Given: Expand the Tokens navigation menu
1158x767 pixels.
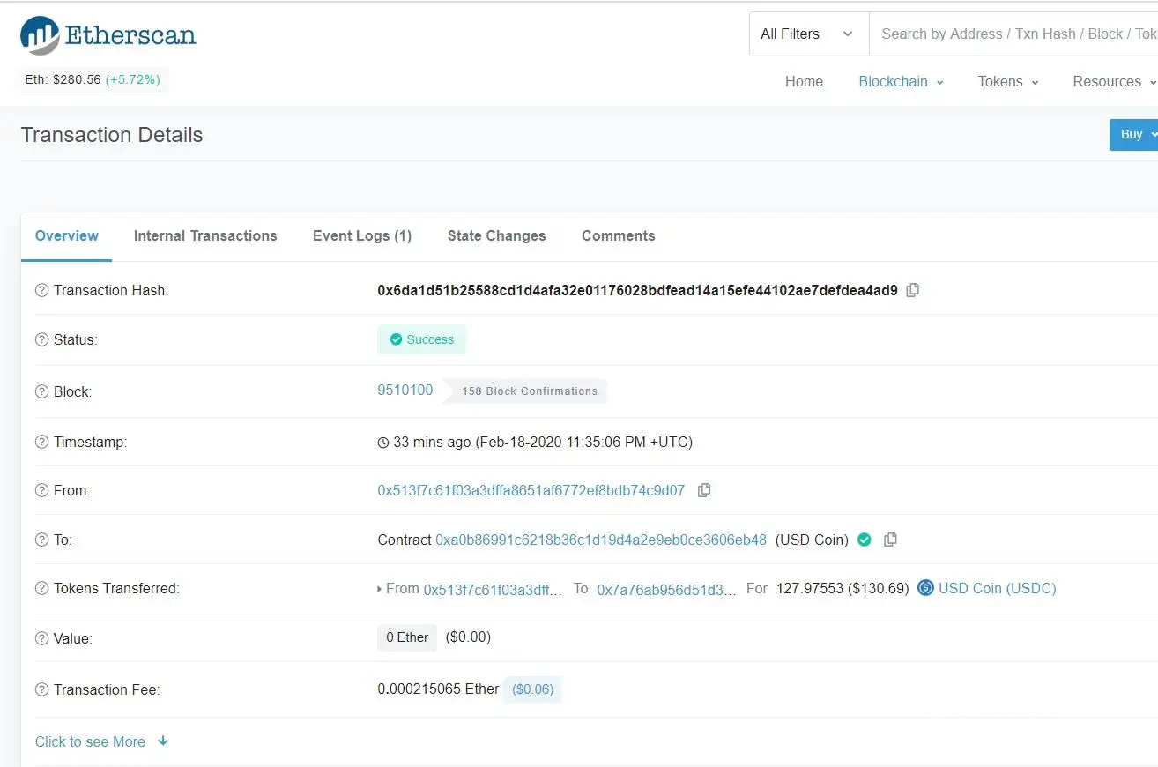Looking at the screenshot, I should (x=1007, y=81).
